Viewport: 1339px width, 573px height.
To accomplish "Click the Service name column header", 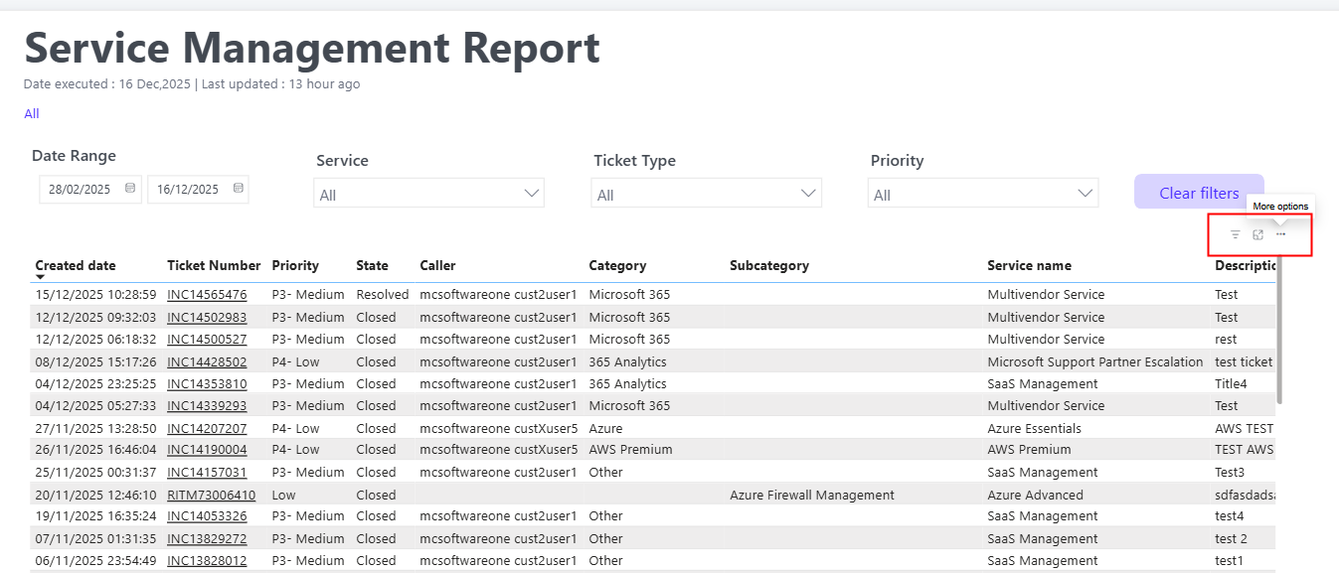I will coord(1029,265).
